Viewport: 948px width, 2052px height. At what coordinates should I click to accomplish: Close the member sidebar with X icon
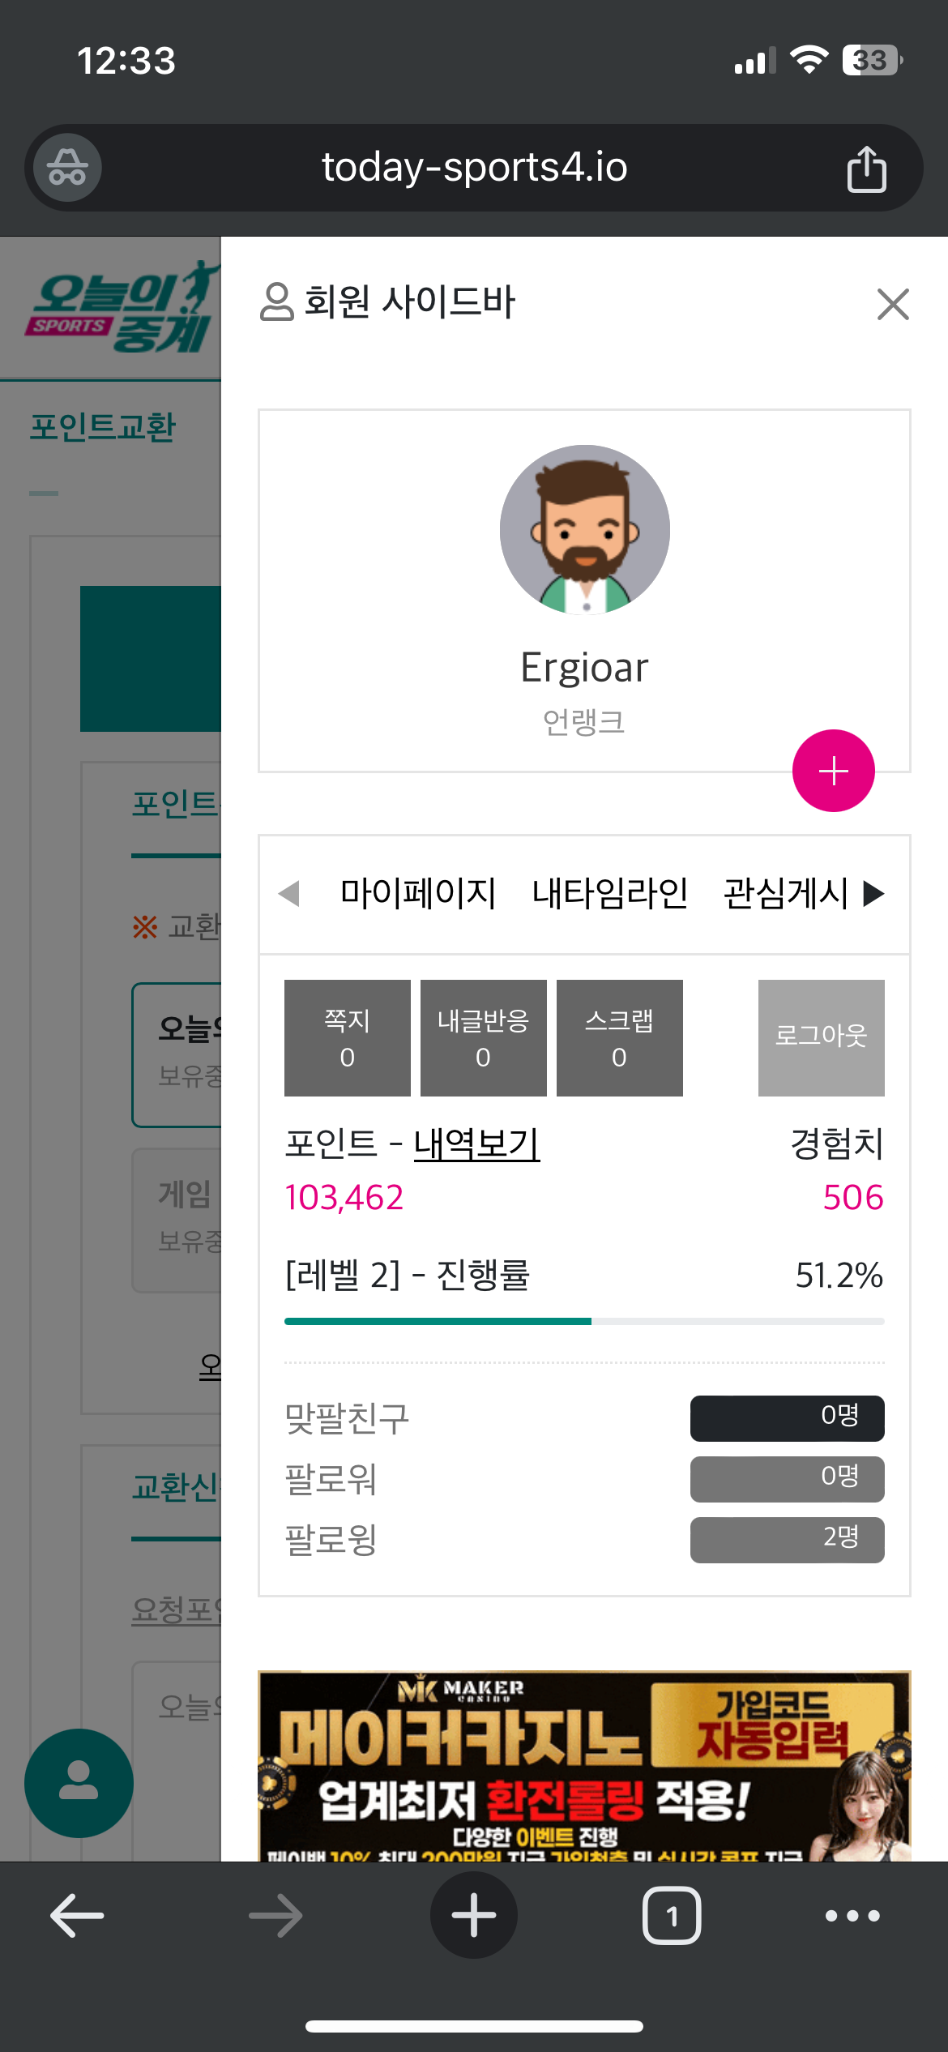click(893, 304)
